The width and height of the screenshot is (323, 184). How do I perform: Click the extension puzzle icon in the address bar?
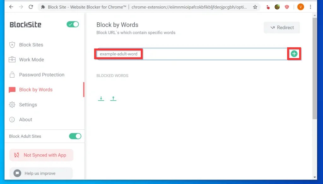(x=43, y=7)
